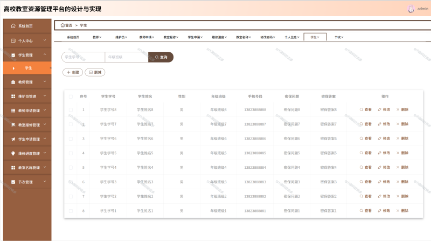Click the pencil edit icon for 学生学号5
431x241 pixels.
(380, 153)
